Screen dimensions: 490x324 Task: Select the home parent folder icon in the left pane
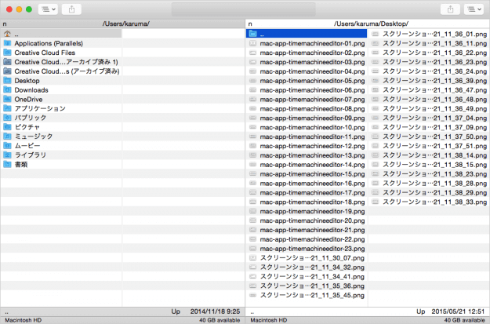coord(7,34)
